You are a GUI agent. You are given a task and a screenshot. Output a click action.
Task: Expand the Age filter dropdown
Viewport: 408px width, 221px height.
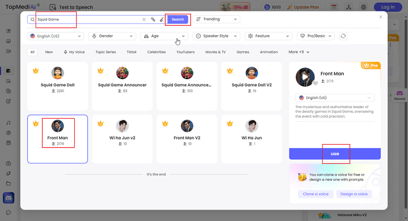coord(164,36)
